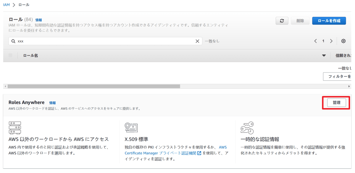Select page number 1
This screenshot has height=173, width=355.
(323, 41)
